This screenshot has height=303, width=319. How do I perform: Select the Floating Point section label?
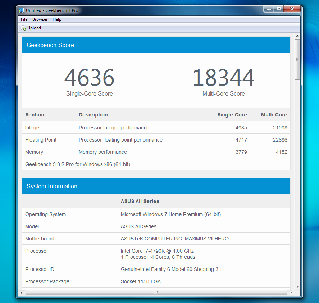(41, 140)
